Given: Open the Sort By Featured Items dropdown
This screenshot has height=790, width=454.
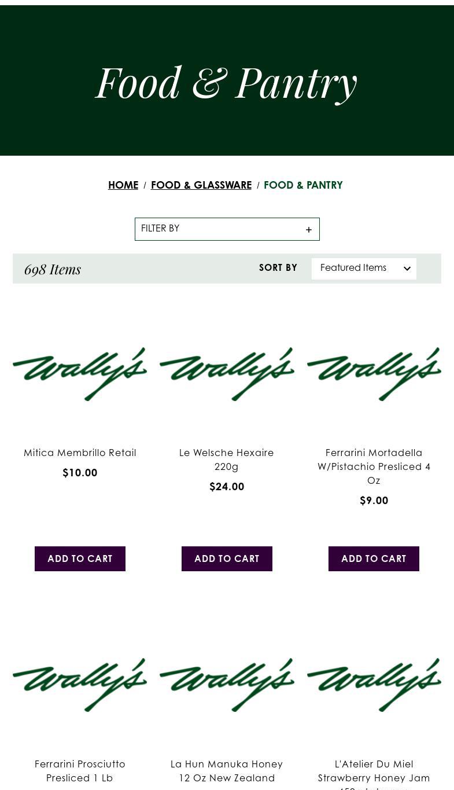Looking at the screenshot, I should [x=364, y=269].
